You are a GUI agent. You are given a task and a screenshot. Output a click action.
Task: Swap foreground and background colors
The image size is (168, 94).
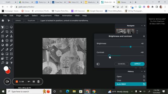coord(10,68)
